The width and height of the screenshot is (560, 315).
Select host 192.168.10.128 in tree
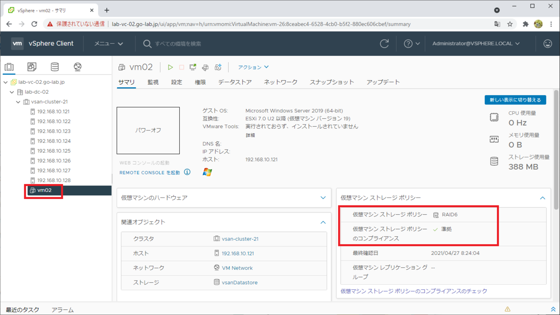coord(54,180)
